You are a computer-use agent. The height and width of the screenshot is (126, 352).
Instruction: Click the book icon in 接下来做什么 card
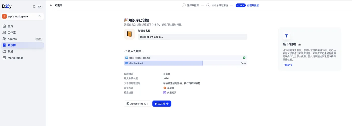[x=286, y=36]
